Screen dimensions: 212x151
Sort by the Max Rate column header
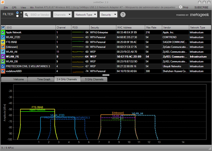click(153, 27)
